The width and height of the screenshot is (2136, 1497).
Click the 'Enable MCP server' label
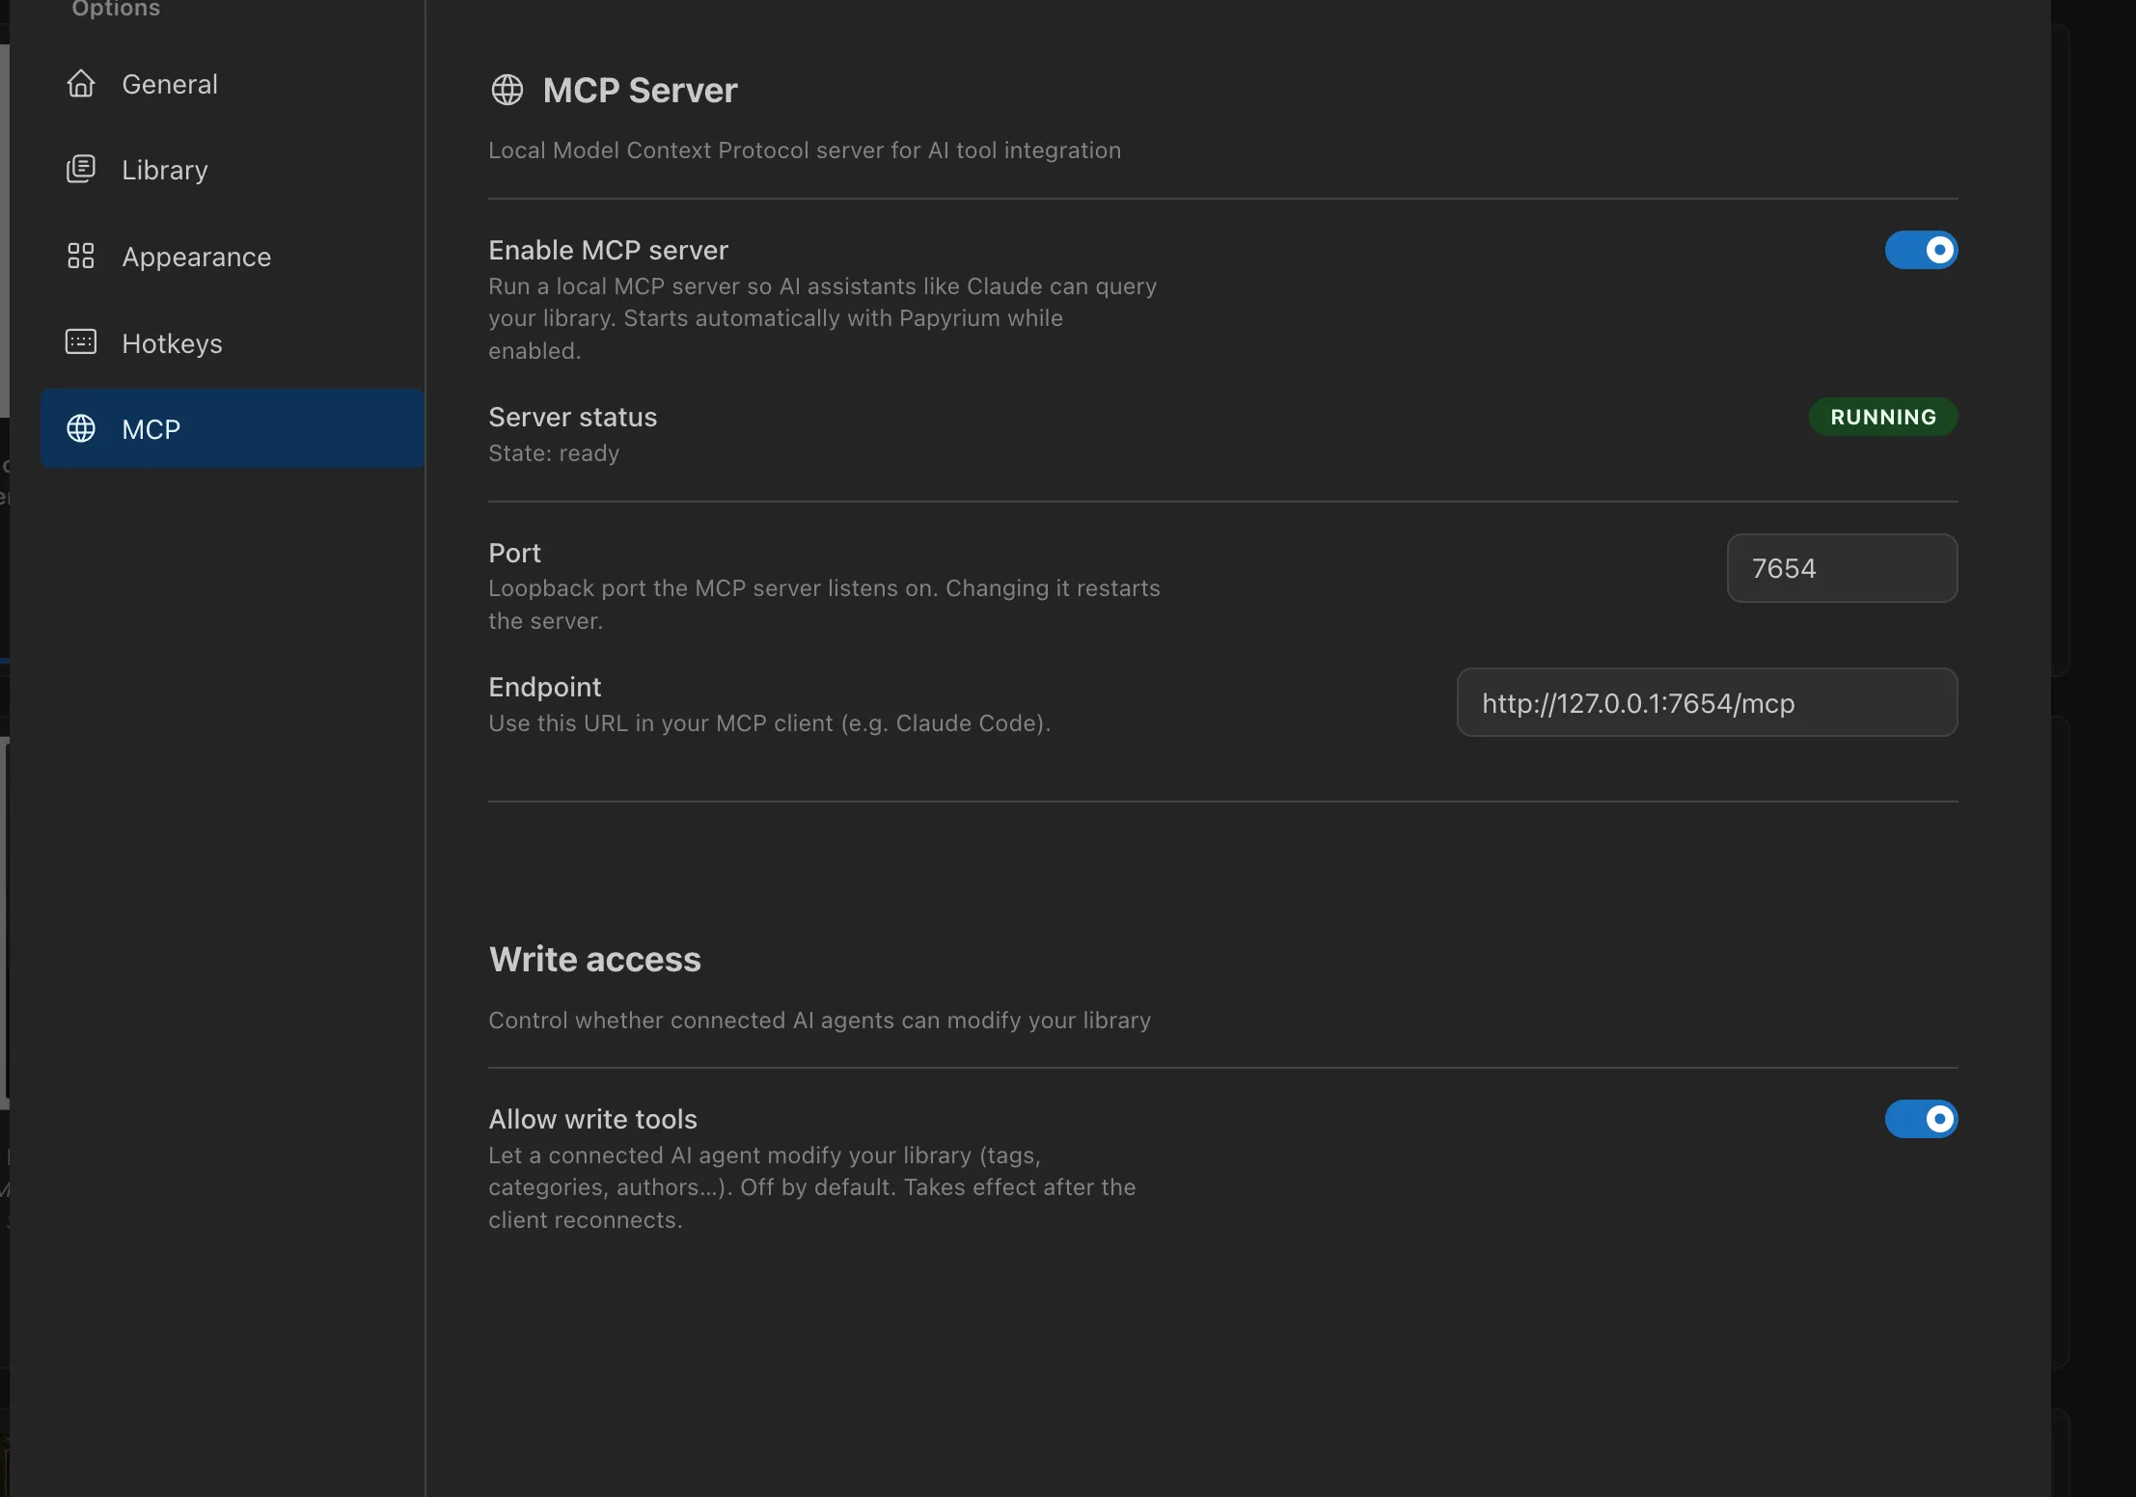(608, 250)
